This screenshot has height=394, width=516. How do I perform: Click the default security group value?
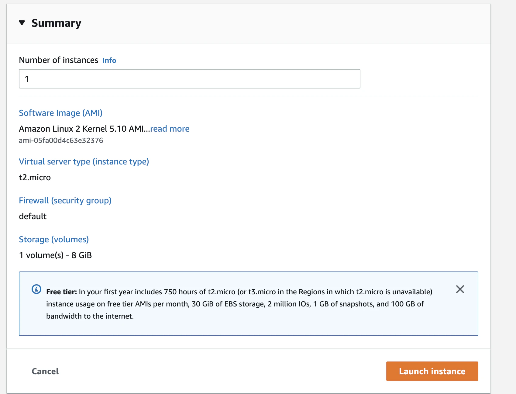tap(33, 216)
